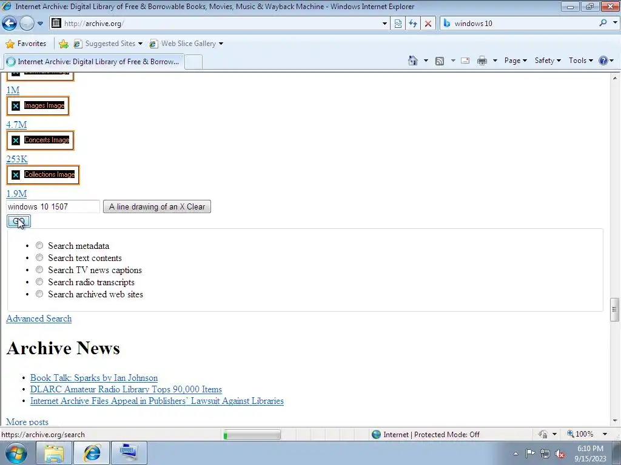
Task: Open the More posts link
Action: (27, 421)
